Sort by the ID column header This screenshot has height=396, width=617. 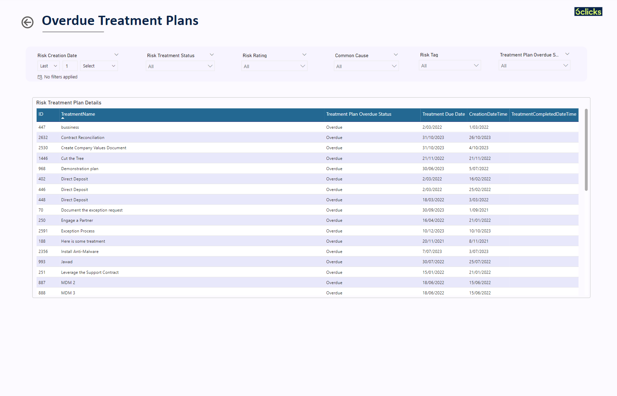click(x=41, y=114)
